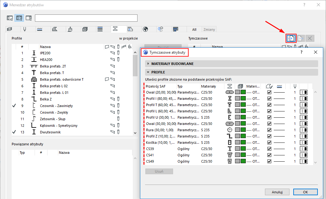The image size is (326, 199).
Task: Collapse the PROFILE section
Action: pyautogui.click(x=148, y=72)
